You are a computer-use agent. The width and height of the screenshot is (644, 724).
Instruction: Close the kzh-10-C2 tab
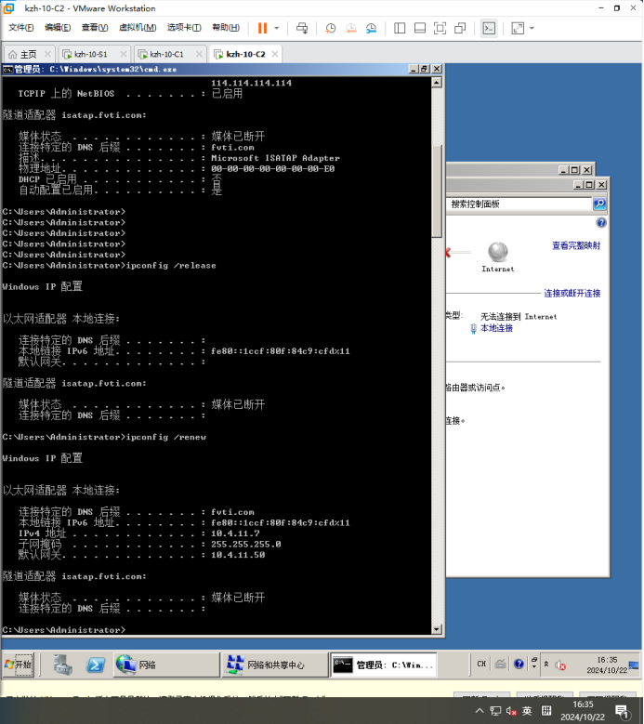(x=275, y=54)
